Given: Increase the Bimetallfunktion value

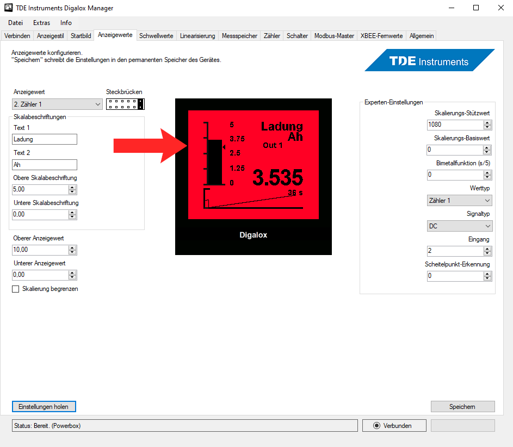Looking at the screenshot, I should [487, 172].
